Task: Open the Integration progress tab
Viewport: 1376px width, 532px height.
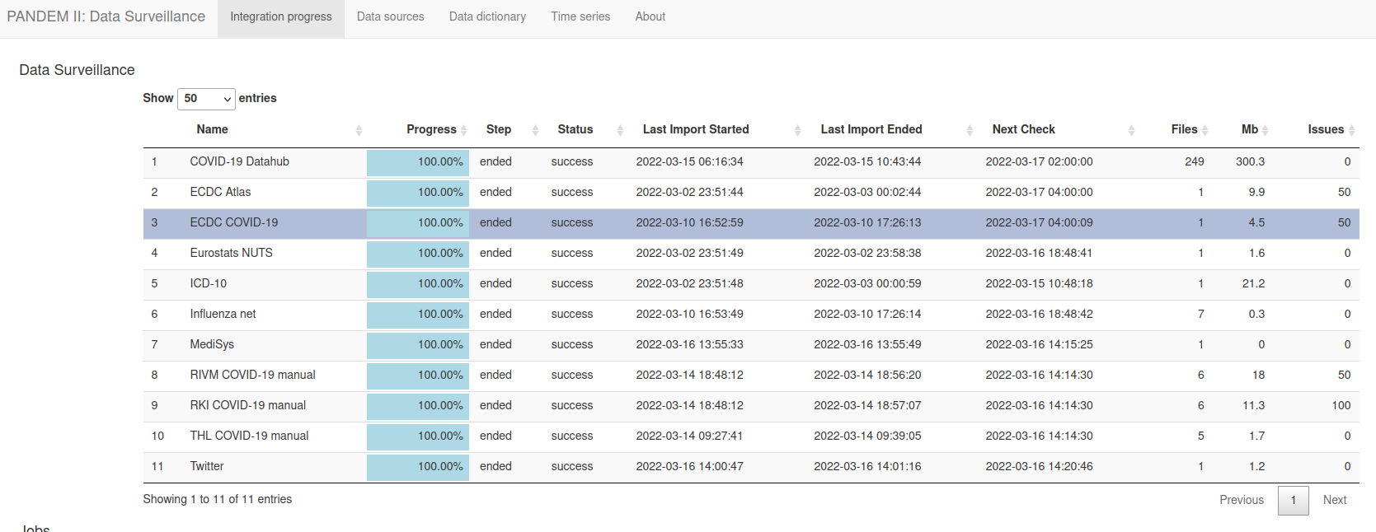Action: tap(281, 17)
